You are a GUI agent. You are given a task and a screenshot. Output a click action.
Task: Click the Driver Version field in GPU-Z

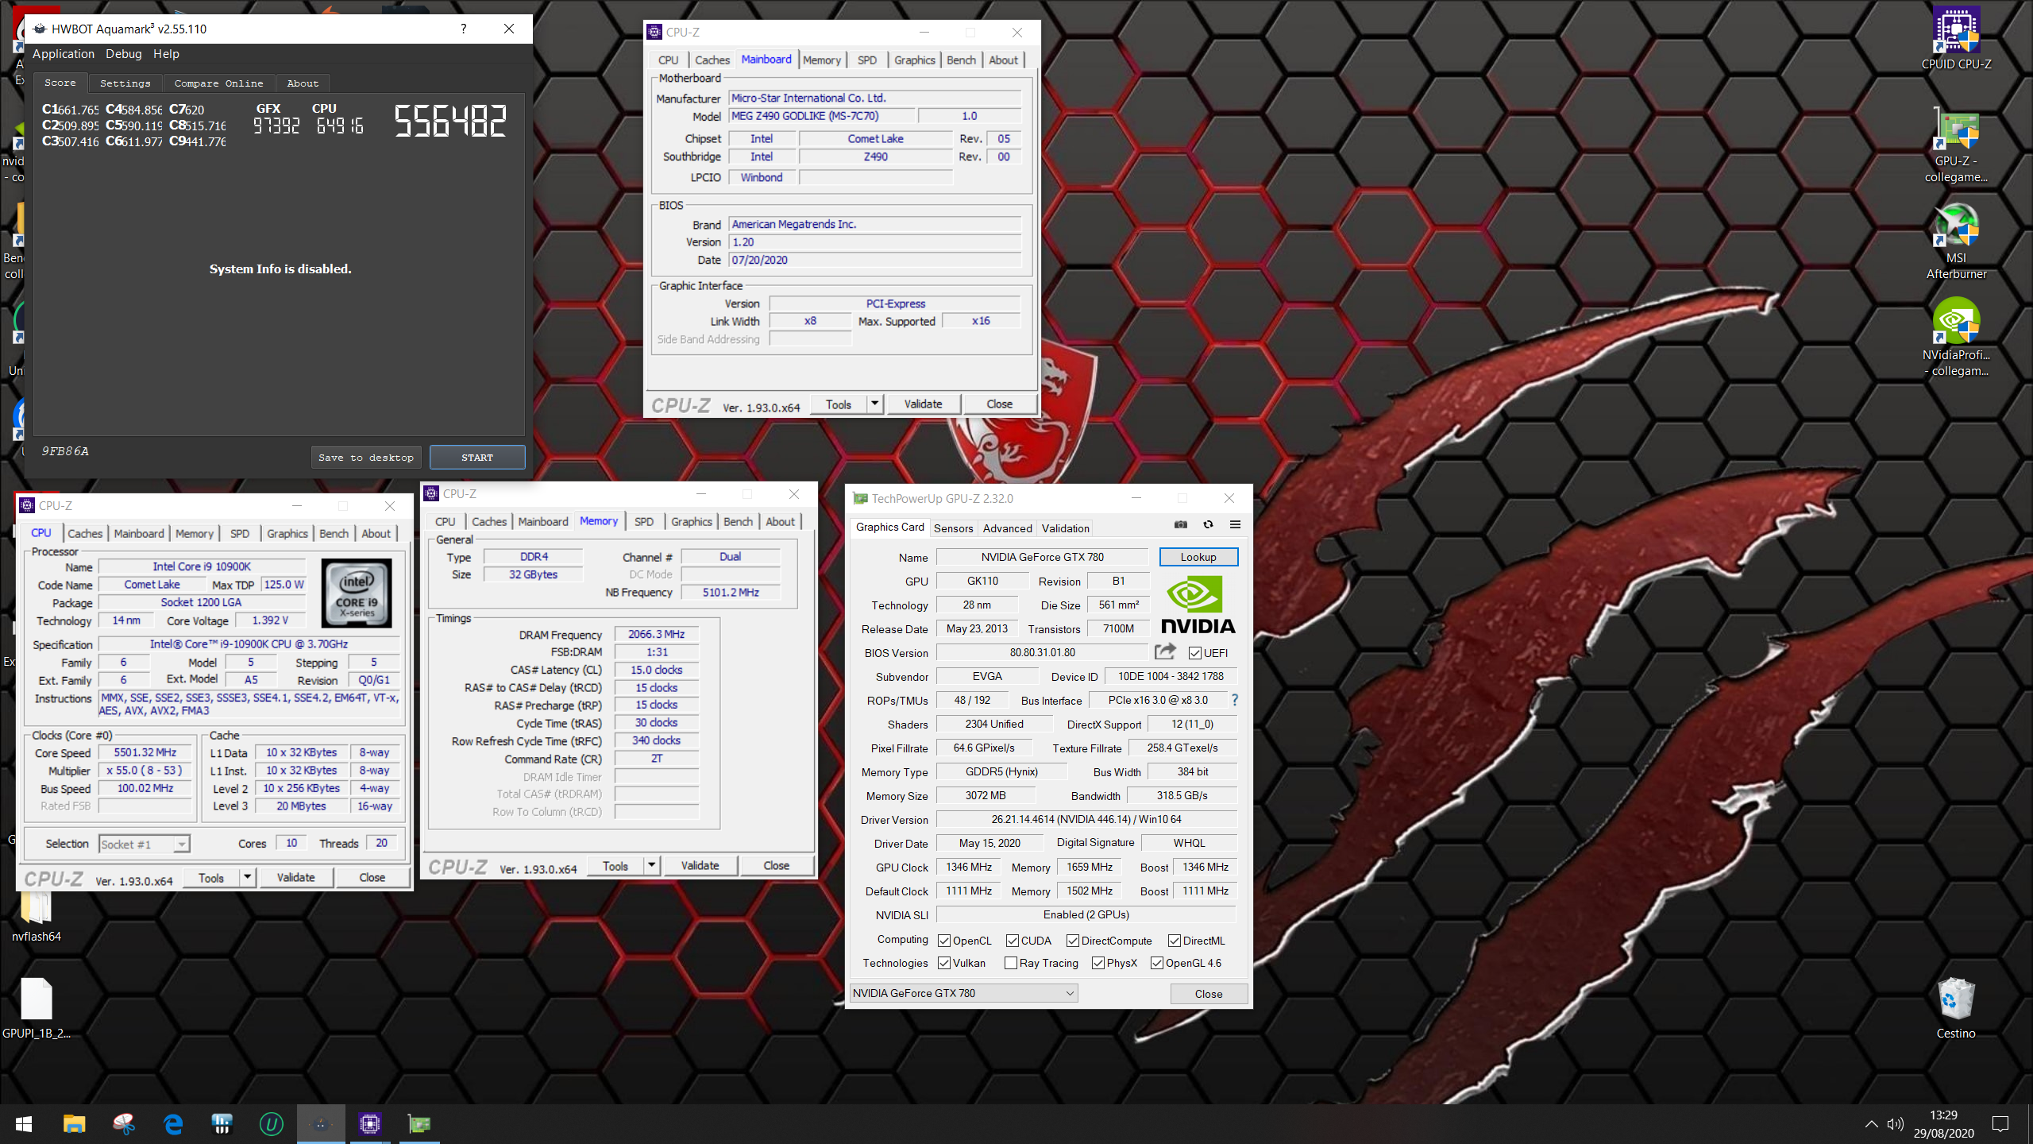(x=1086, y=819)
